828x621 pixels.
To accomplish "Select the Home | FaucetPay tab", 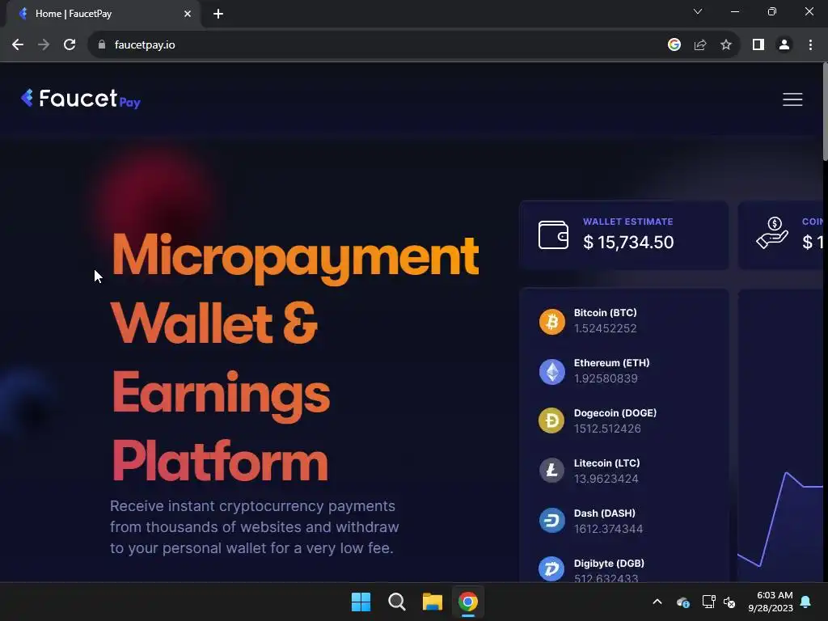I will point(103,14).
